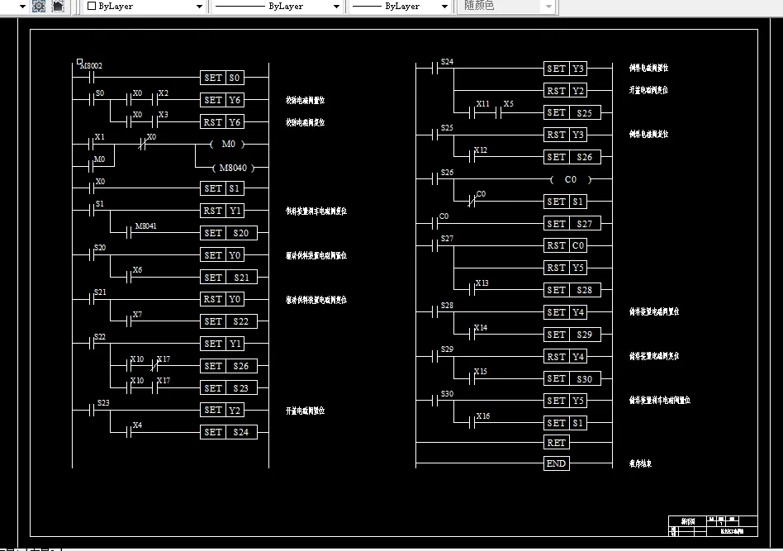Select the SET Y5 instruction box
783x551 pixels.
[x=565, y=401]
